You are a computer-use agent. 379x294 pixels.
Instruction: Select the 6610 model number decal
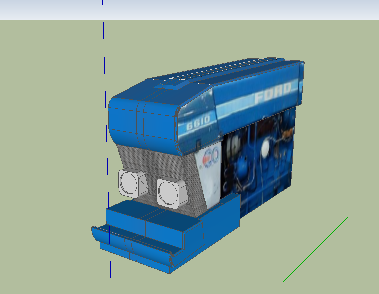coord(198,123)
